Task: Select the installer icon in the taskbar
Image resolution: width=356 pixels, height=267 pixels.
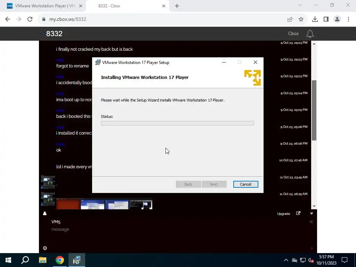Action: [77, 260]
